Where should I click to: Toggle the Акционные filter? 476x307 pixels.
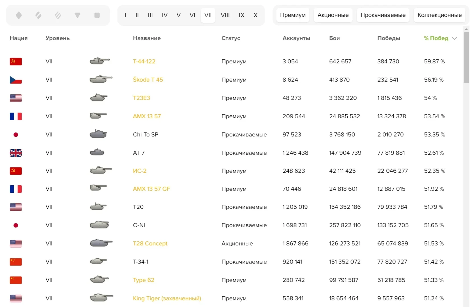pos(333,15)
